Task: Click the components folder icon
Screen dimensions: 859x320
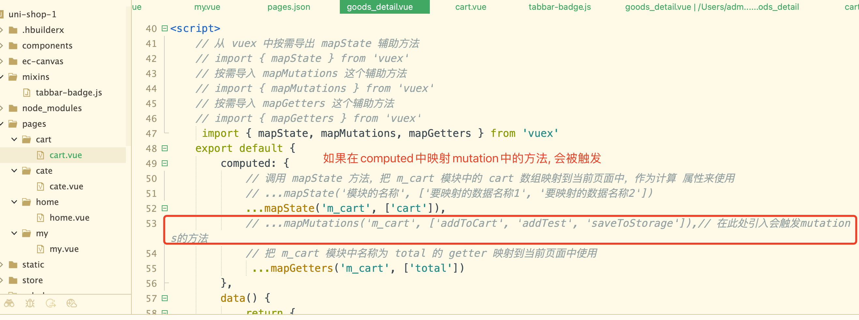Action: [x=13, y=46]
